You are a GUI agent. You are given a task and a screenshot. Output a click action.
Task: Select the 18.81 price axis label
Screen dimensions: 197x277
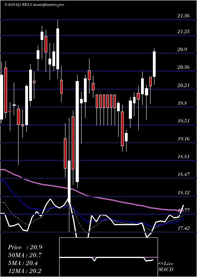pyautogui.click(x=184, y=157)
